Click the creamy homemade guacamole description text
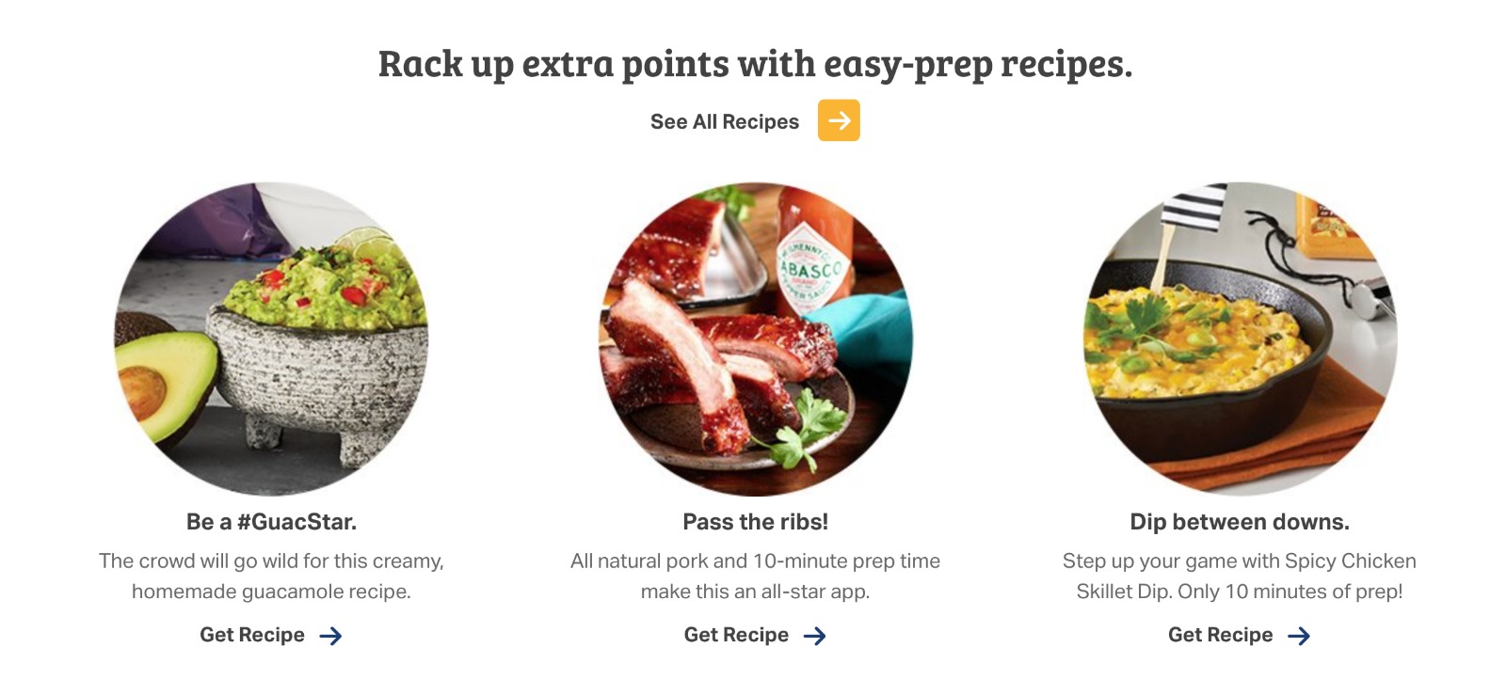Screen dimensions: 1506x695 coord(271,577)
